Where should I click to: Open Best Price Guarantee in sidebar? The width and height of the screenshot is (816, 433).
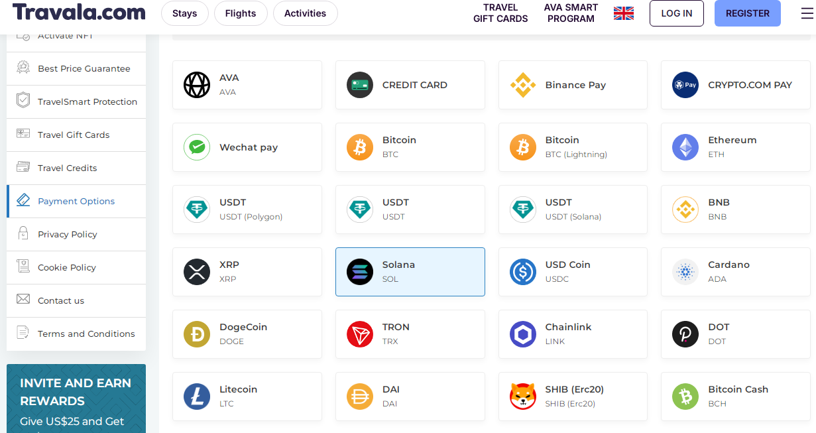pos(76,69)
